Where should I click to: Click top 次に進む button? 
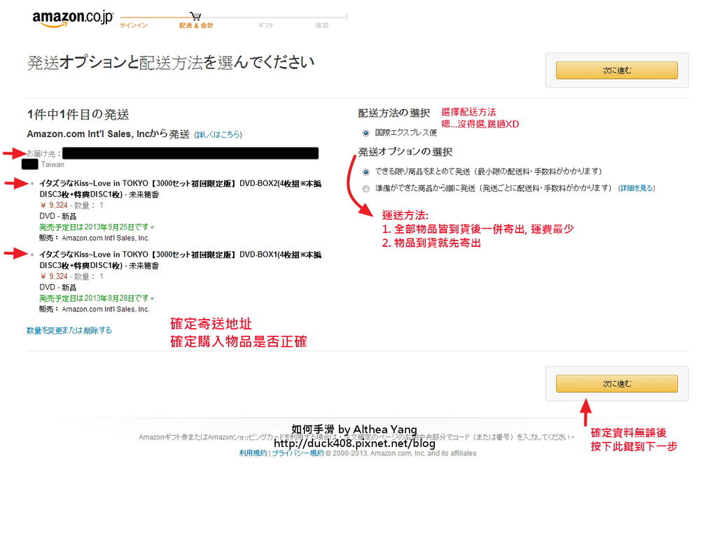(x=616, y=71)
